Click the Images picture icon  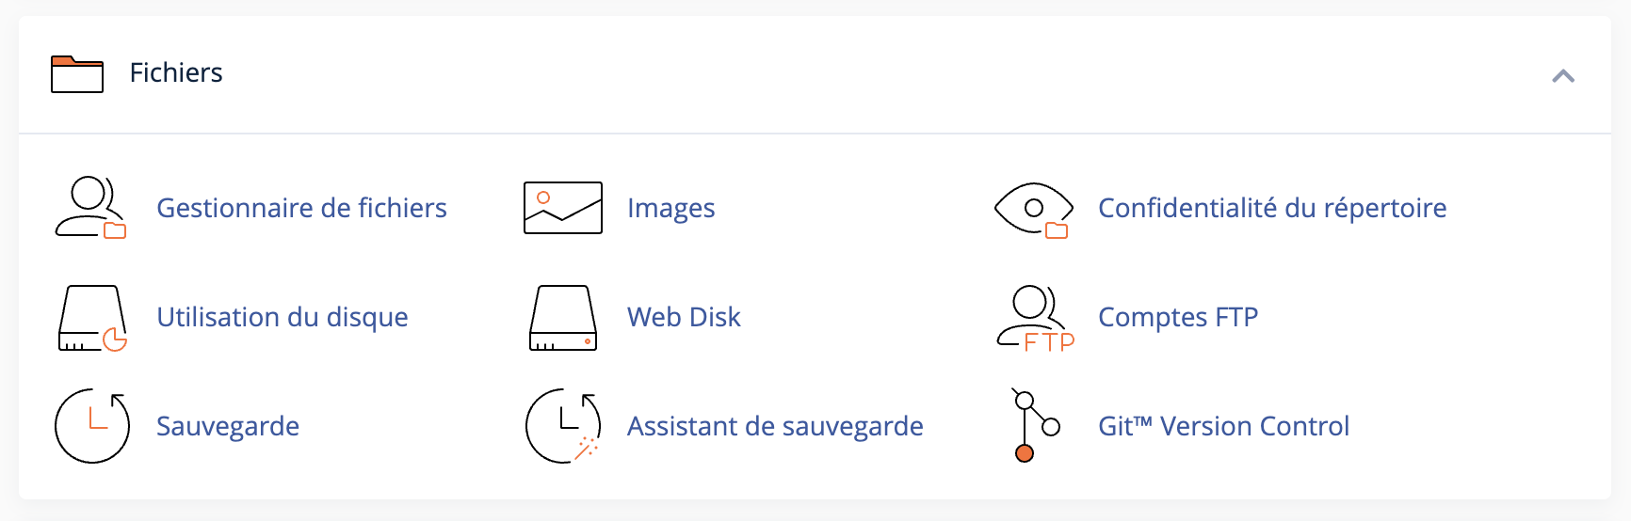563,208
